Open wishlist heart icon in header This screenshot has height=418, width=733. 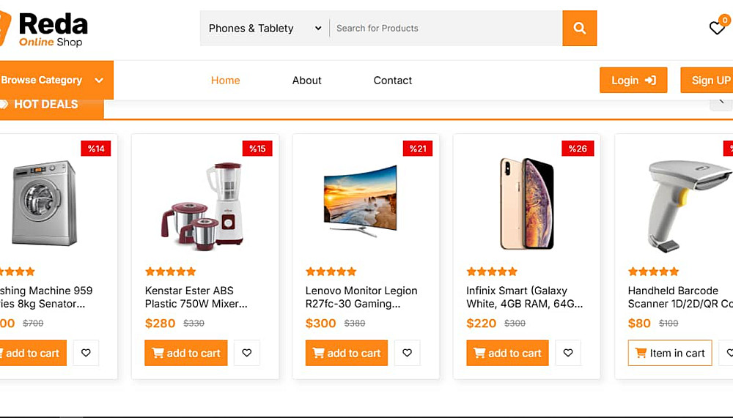tap(717, 29)
